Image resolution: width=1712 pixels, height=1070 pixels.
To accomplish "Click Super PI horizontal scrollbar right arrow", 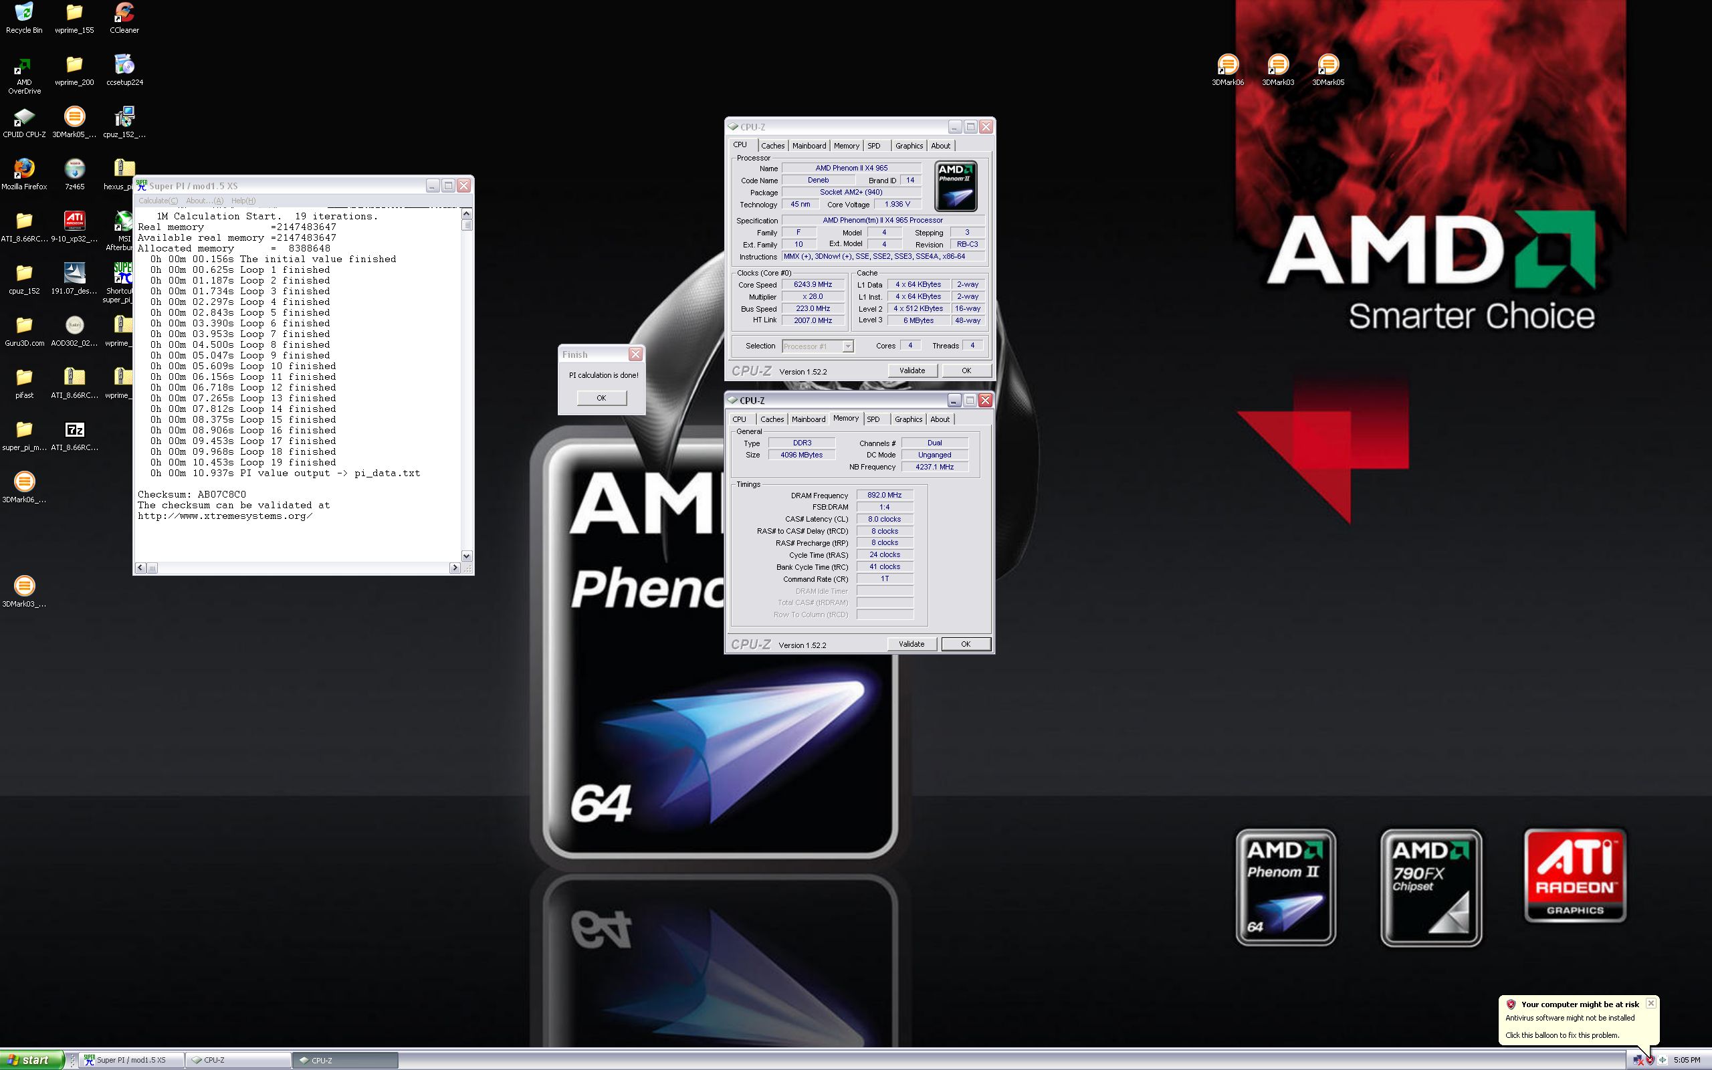I will (455, 568).
